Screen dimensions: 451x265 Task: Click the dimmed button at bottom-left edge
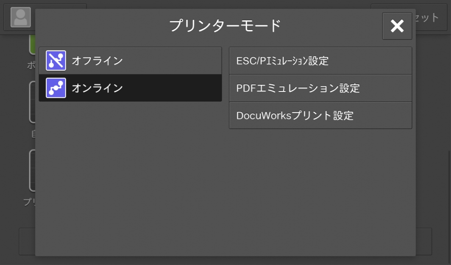point(27,241)
